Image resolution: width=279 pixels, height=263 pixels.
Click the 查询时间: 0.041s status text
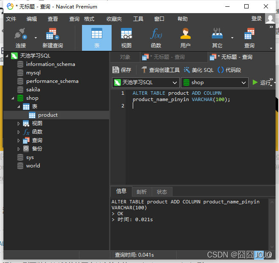pos(134,255)
